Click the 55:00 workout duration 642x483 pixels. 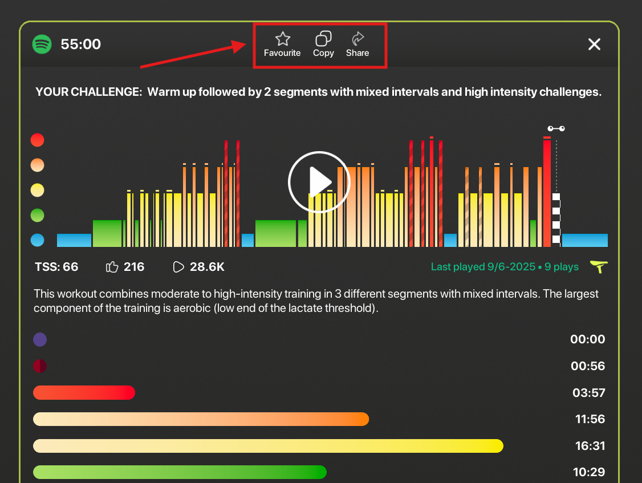click(80, 44)
